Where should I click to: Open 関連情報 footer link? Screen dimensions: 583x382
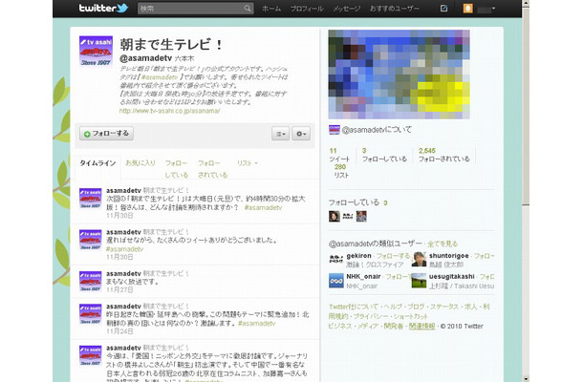point(422,327)
